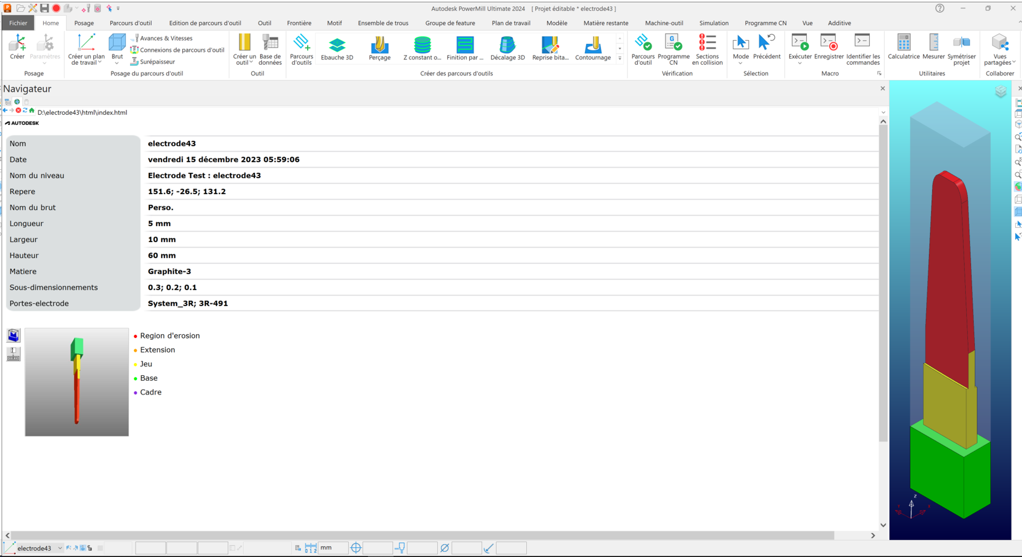Click the Save project icon in quick access
The height and width of the screenshot is (557, 1022).
coord(44,8)
